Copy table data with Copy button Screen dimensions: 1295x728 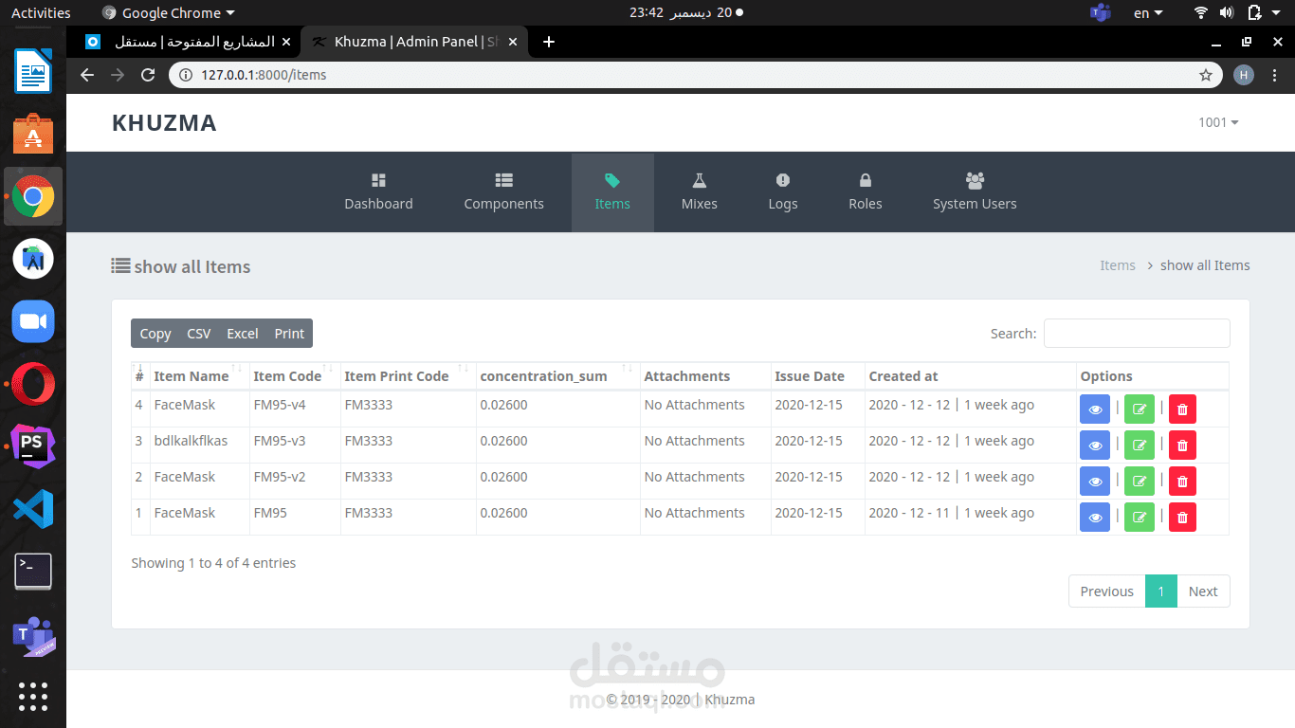[x=155, y=334]
